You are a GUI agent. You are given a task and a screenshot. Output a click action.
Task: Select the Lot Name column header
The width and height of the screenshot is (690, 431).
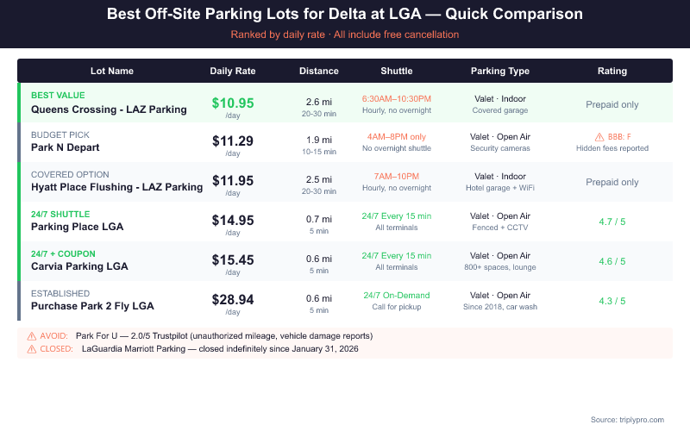112,71
